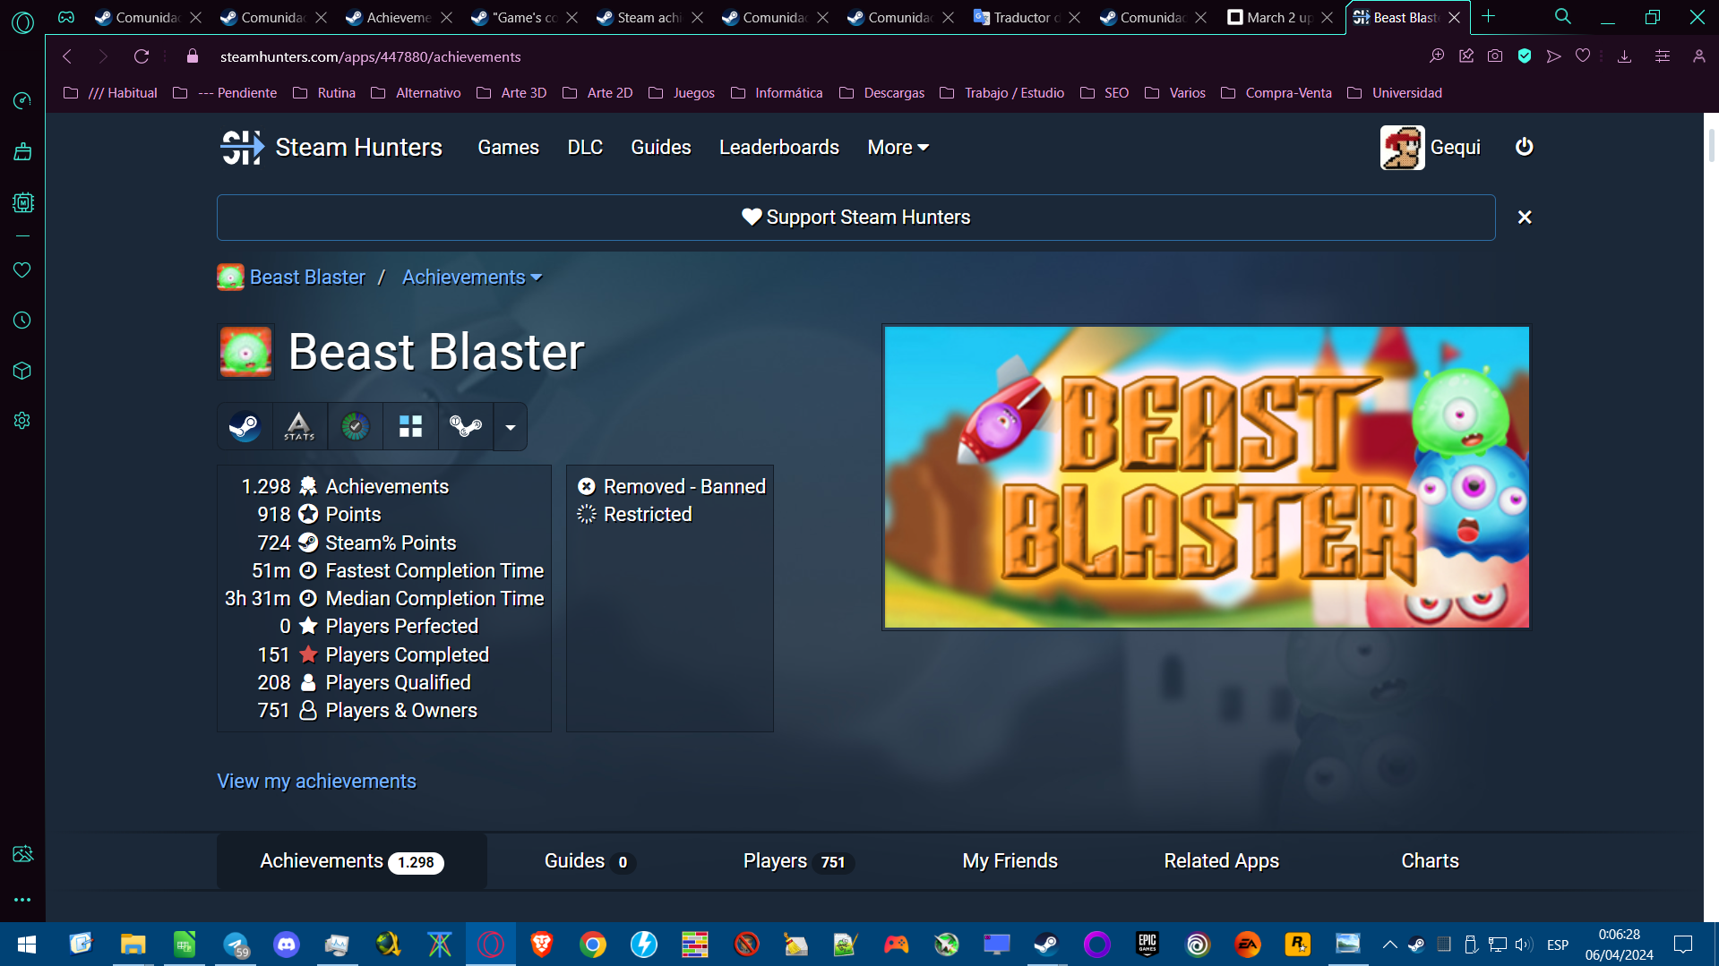This screenshot has width=1719, height=966.
Task: Open Steam from the taskbar
Action: [x=1045, y=945]
